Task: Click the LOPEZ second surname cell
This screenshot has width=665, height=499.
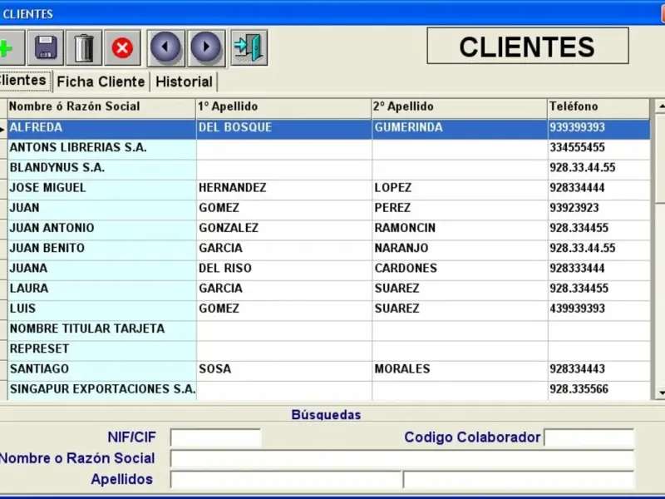Action: click(460, 188)
